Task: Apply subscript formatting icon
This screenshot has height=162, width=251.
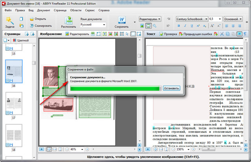Action: click(204, 25)
